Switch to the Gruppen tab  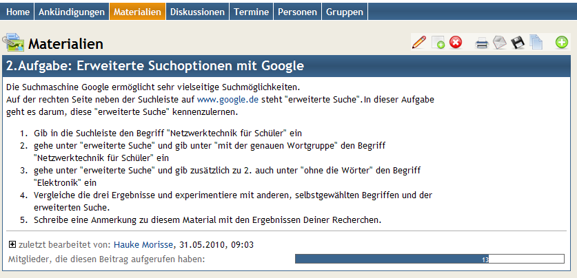(x=345, y=12)
